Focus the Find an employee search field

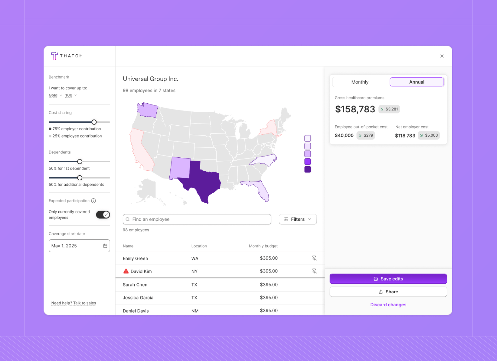point(197,219)
